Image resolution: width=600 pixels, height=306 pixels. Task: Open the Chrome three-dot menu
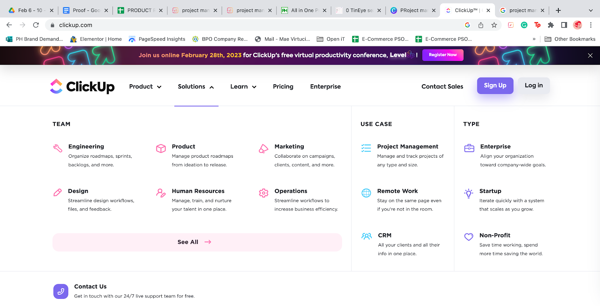[591, 25]
